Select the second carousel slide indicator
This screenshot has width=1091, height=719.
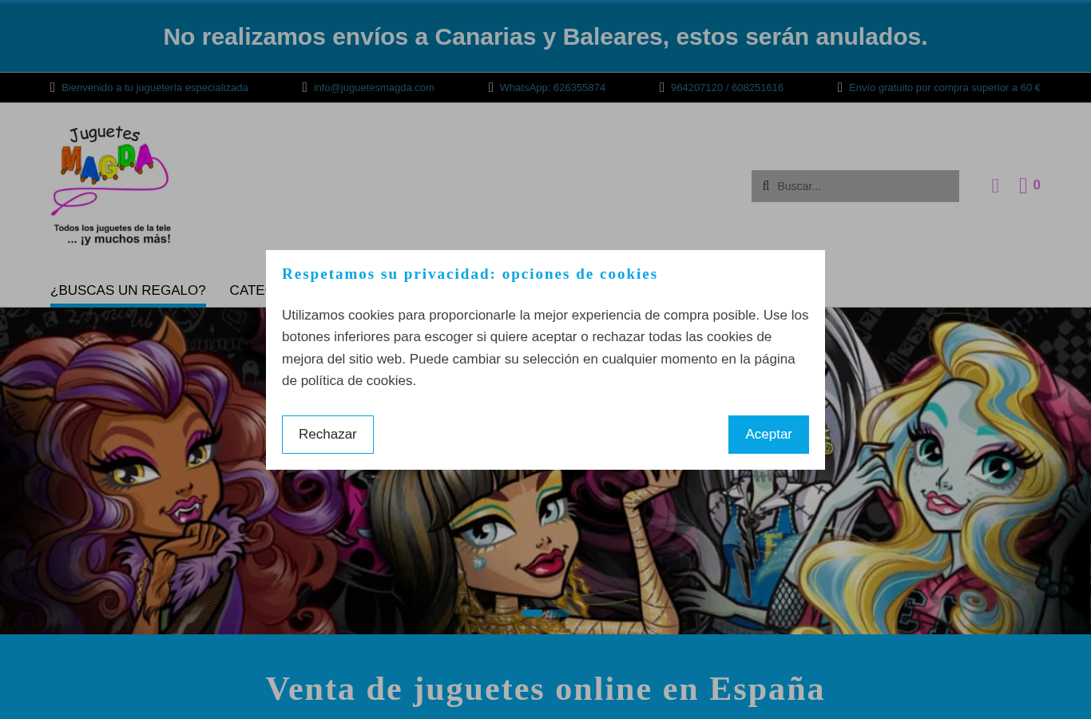click(559, 613)
